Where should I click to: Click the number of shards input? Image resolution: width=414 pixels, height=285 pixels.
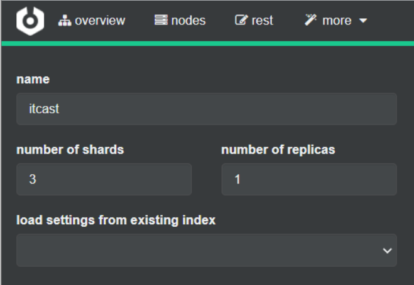tap(104, 179)
